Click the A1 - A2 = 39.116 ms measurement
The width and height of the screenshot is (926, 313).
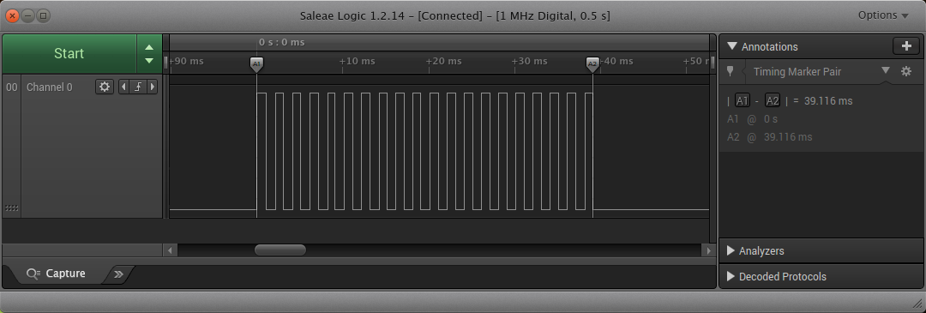point(790,101)
